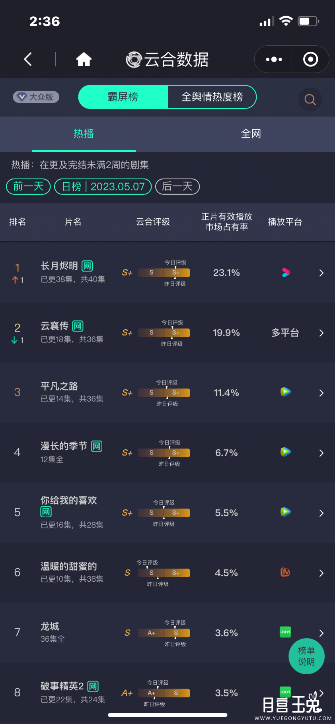Select the 热播 tab
This screenshot has height=724, width=335.
click(84, 134)
